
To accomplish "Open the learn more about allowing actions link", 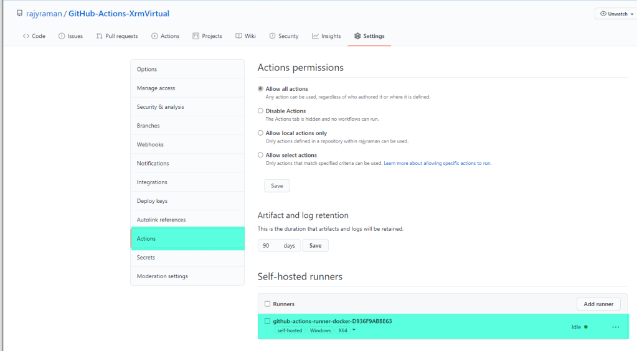I will (437, 163).
